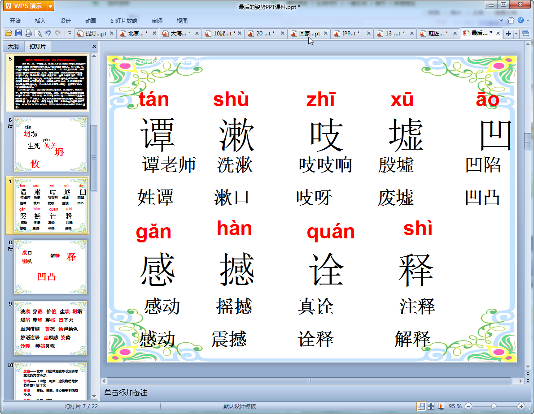Image resolution: width=534 pixels, height=414 pixels.
Task: Select slide 10 thumbnail
Action: point(50,381)
